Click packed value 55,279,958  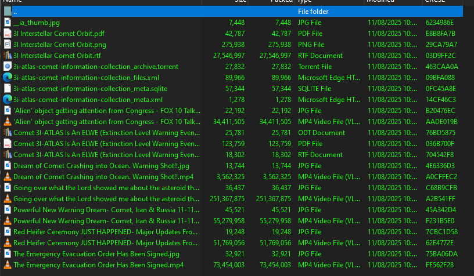pos(275,221)
